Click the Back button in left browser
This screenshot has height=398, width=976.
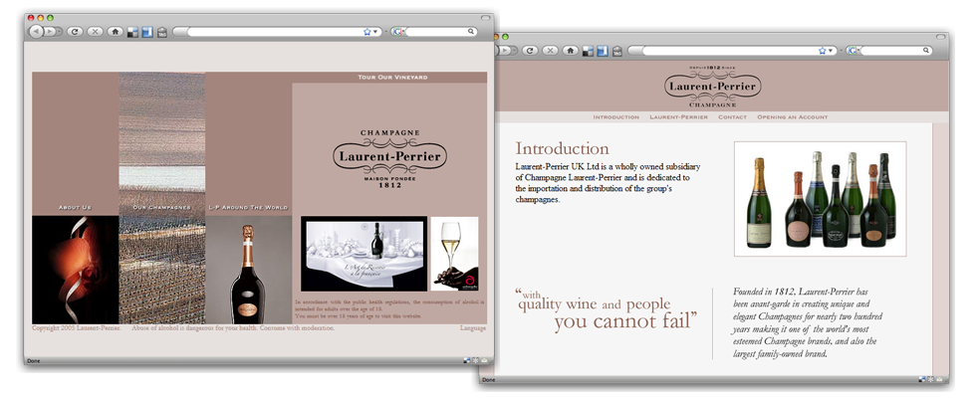pos(36,32)
